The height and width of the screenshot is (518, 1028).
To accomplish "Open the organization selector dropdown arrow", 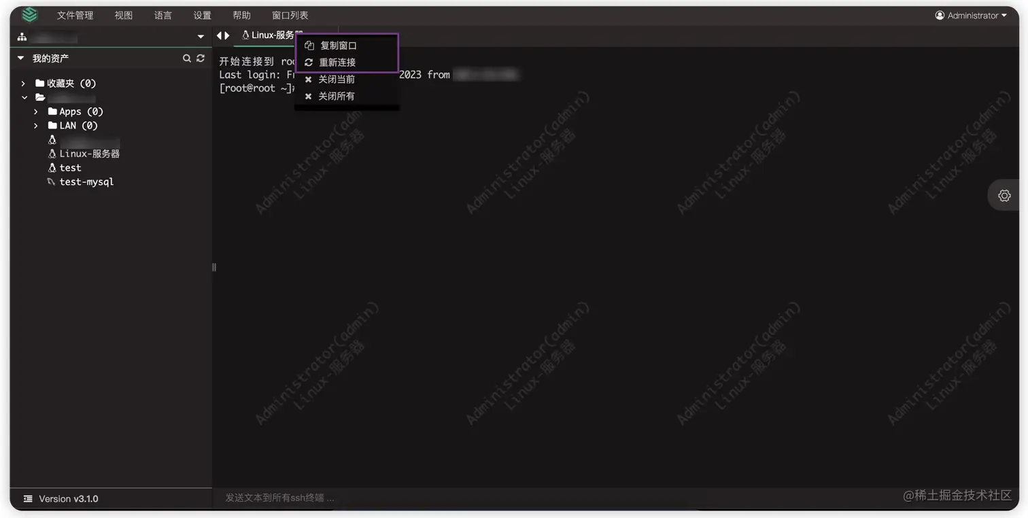I will coord(201,37).
